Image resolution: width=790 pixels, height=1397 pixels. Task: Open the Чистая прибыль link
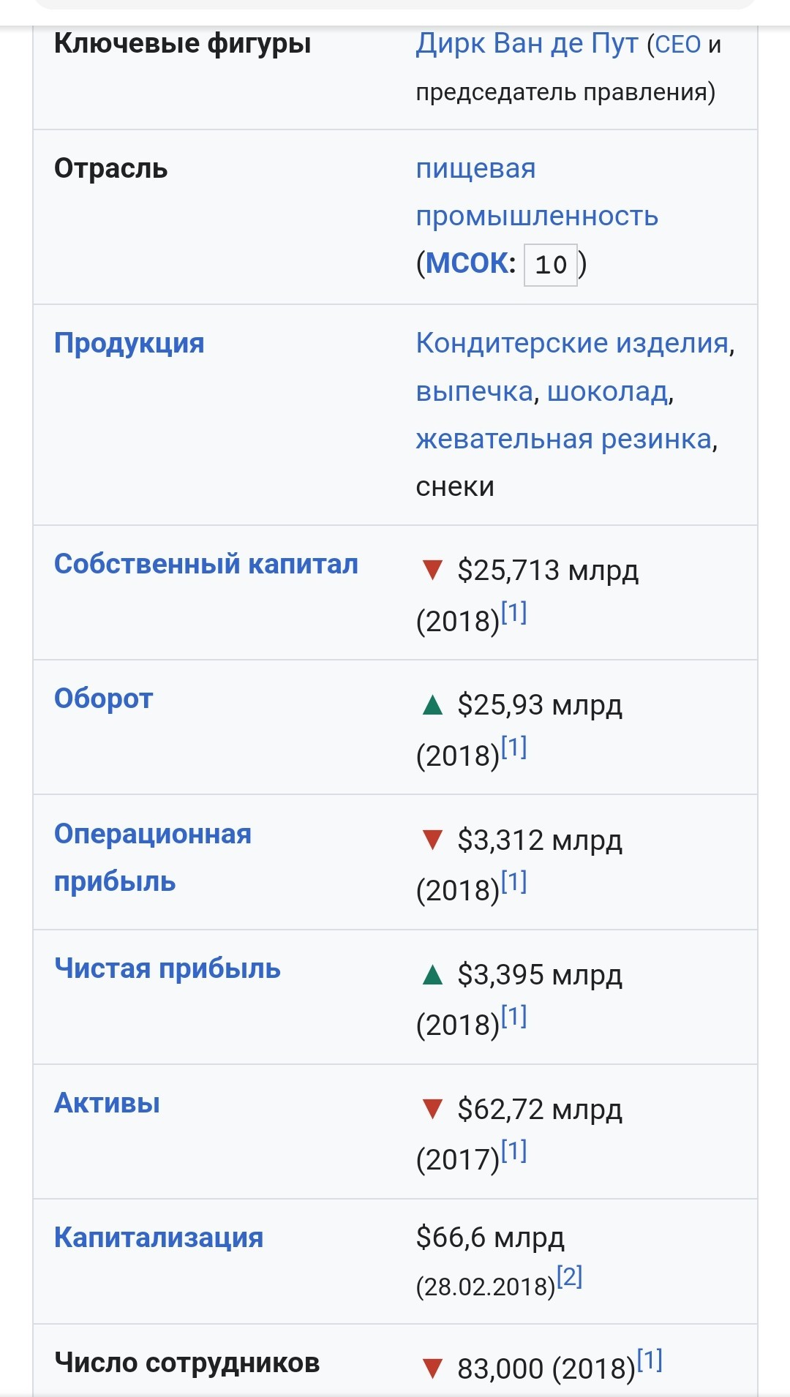tap(168, 968)
